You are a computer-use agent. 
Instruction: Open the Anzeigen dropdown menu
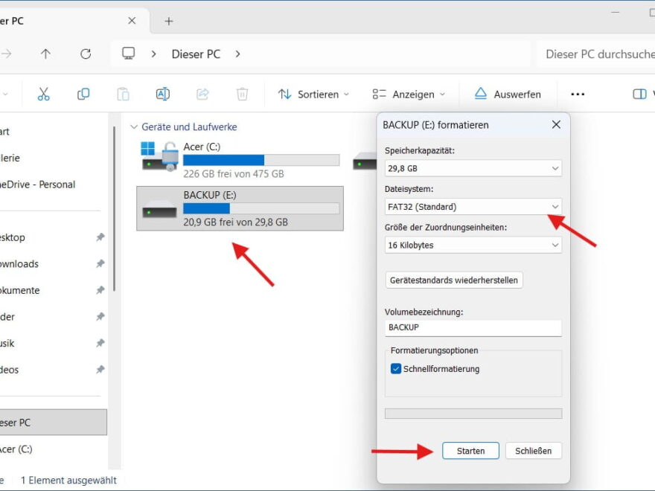click(409, 94)
